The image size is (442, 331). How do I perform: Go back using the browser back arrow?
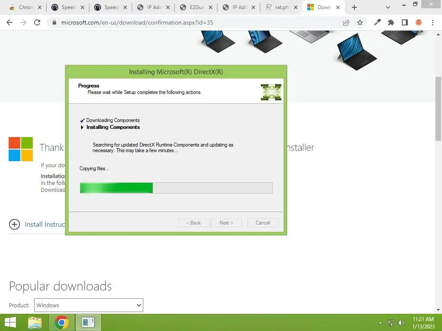tap(9, 22)
